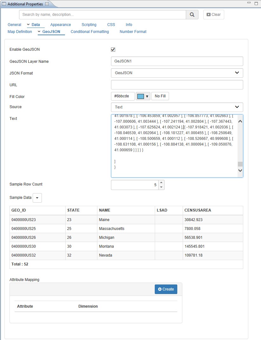Click the magnifier search icon button
Image resolution: width=261 pixels, height=340 pixels.
(192, 15)
